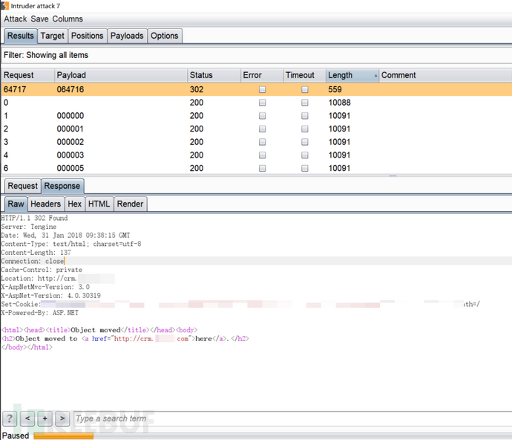The image size is (512, 440).
Task: Toggle the Length column sort arrow
Action: point(375,76)
